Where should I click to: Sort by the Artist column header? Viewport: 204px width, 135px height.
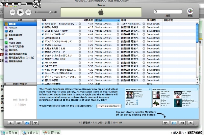(x=107, y=20)
